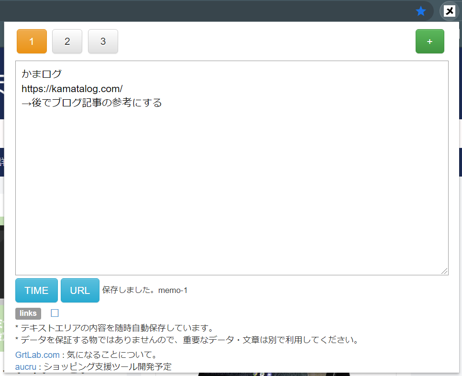Click the 保存しました。memo-1 status message
This screenshot has width=462, height=376.
point(144,290)
